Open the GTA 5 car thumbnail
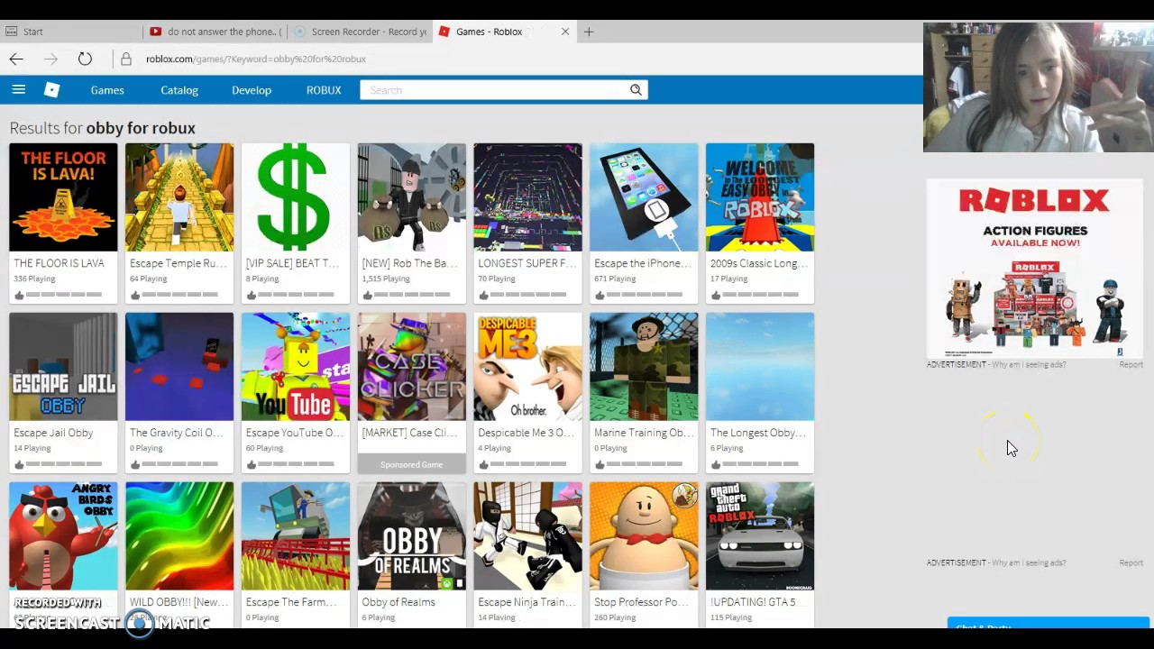 click(x=760, y=536)
